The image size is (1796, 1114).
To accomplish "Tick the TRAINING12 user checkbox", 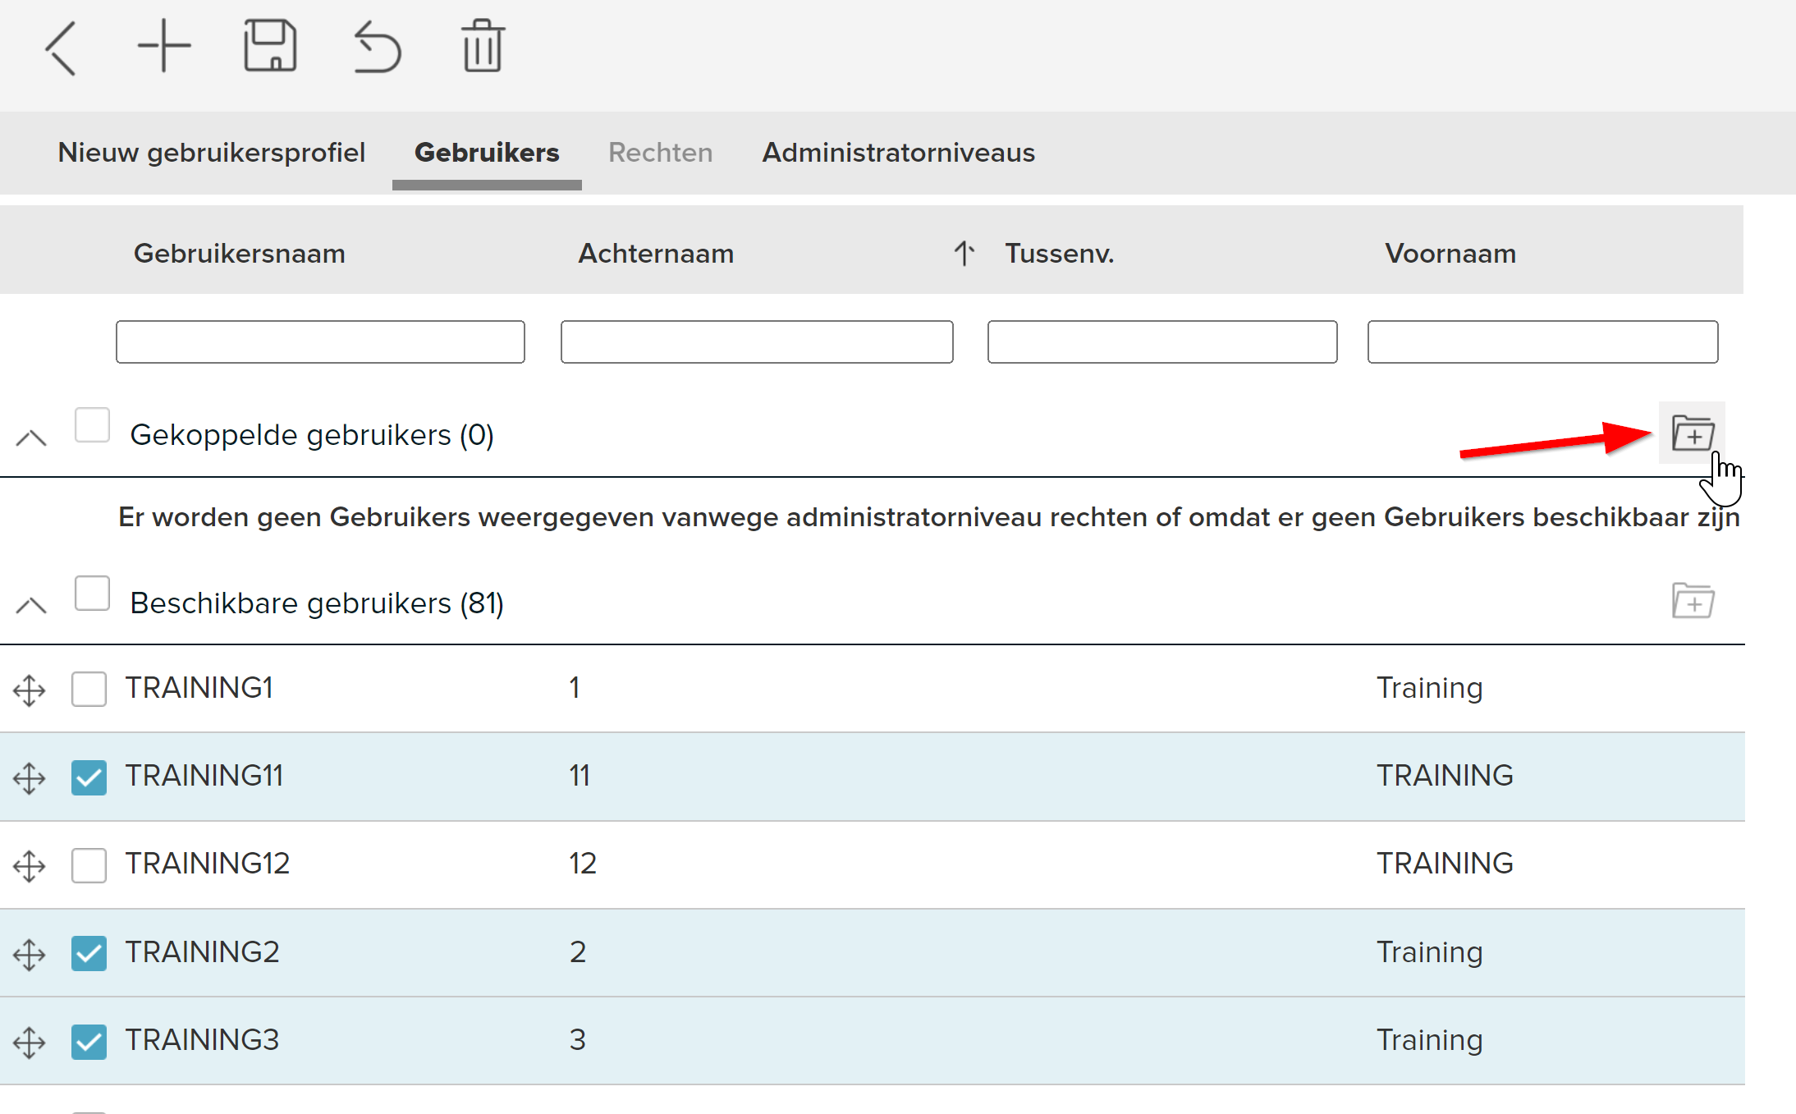I will (x=89, y=864).
